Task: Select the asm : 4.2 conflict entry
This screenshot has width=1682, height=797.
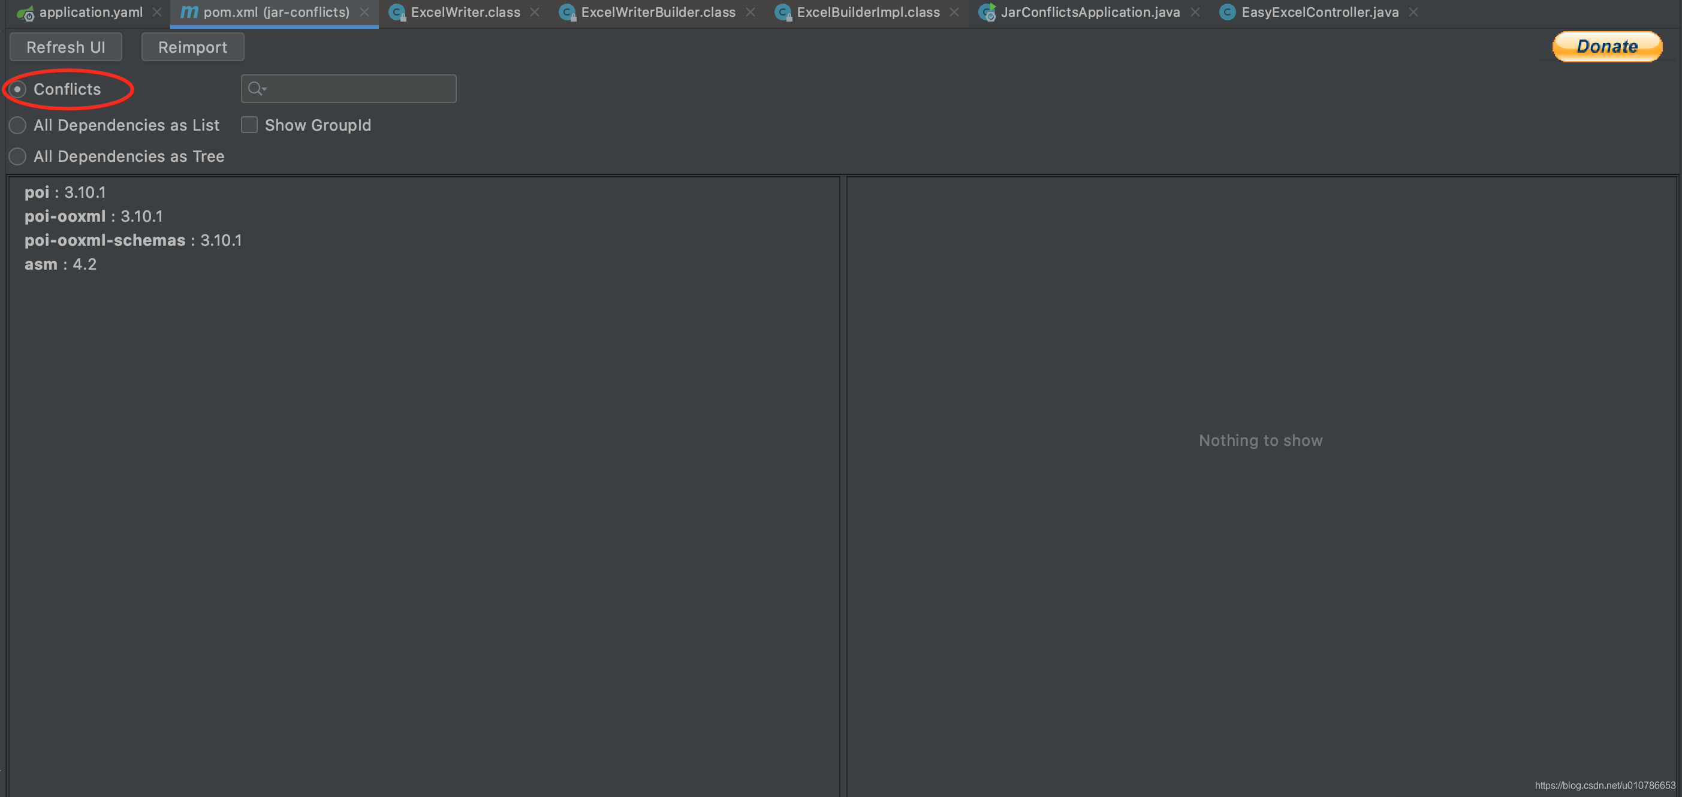Action: coord(60,264)
